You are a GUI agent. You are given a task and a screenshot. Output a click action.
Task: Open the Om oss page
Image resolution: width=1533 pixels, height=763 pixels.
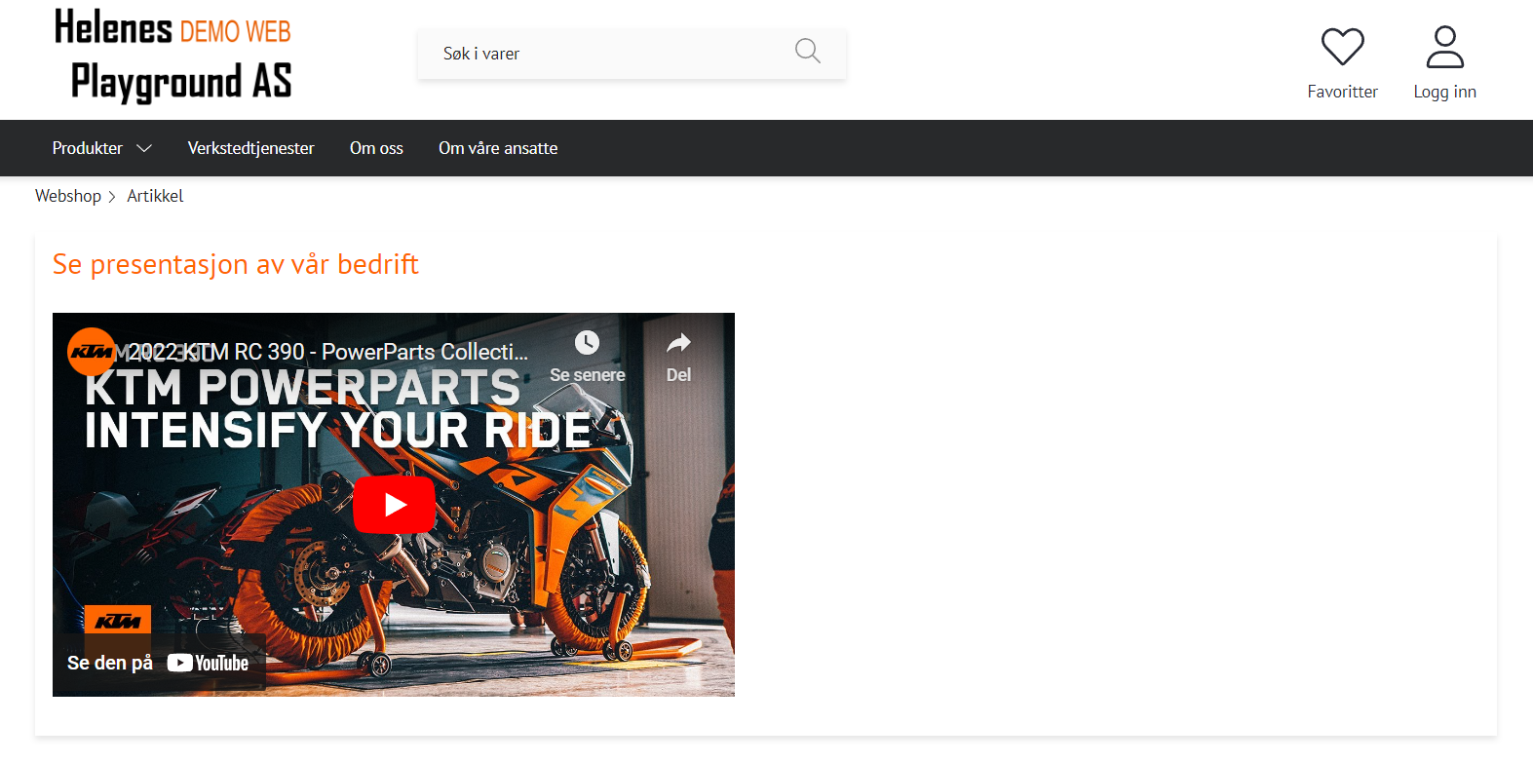point(376,148)
